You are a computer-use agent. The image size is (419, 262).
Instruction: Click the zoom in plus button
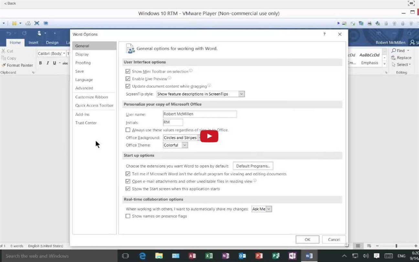[416, 246]
